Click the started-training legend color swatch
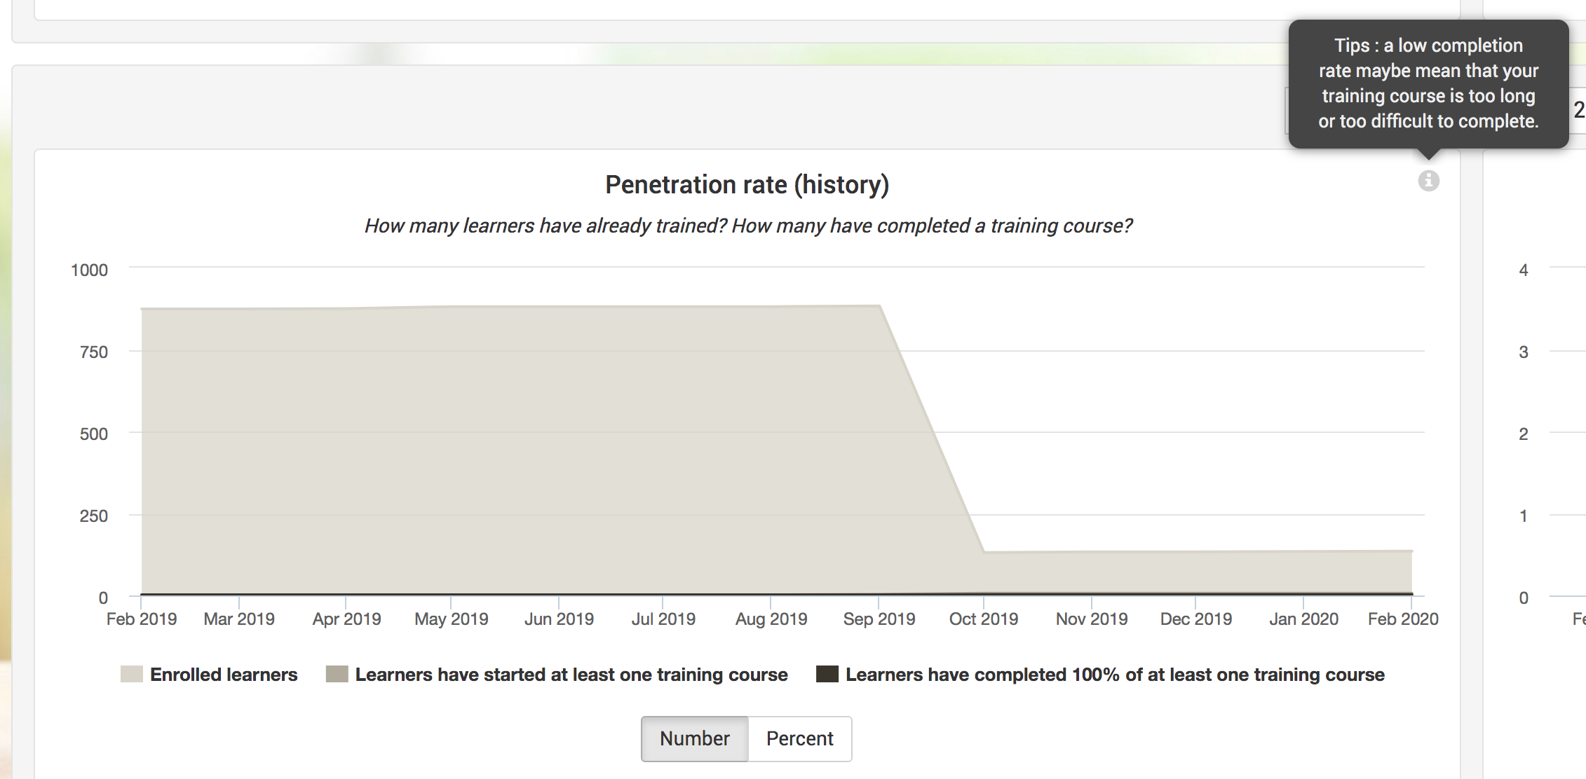The image size is (1586, 779). 337,674
